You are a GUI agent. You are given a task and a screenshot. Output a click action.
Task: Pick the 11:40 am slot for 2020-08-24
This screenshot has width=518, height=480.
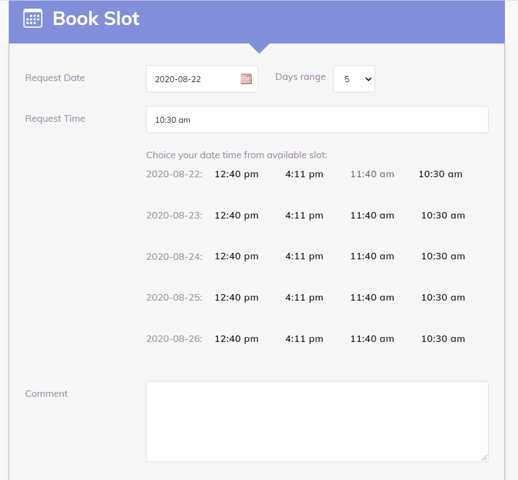point(372,256)
